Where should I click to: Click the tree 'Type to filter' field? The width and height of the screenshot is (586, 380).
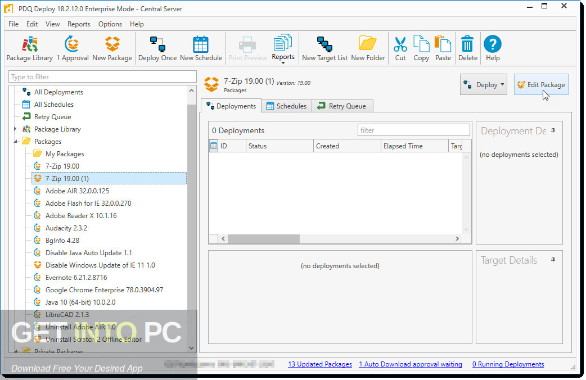[x=102, y=76]
